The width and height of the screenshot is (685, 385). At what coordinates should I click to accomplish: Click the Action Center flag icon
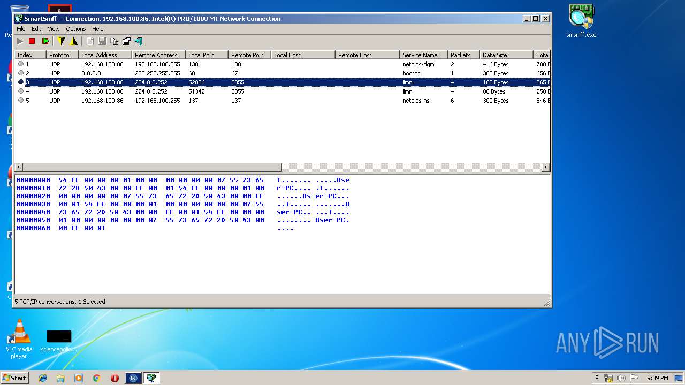click(x=634, y=378)
